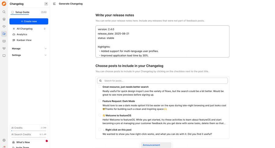
Task: Toggle the sidebar collapse hamburger icon
Action: pos(54,4)
